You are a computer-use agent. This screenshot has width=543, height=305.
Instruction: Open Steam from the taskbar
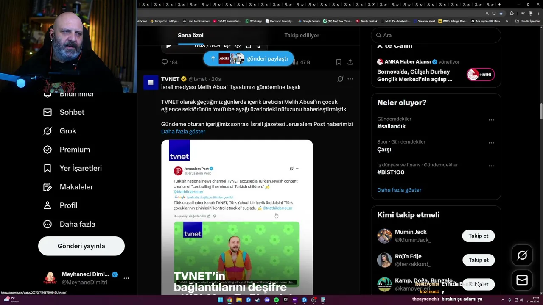point(258,300)
